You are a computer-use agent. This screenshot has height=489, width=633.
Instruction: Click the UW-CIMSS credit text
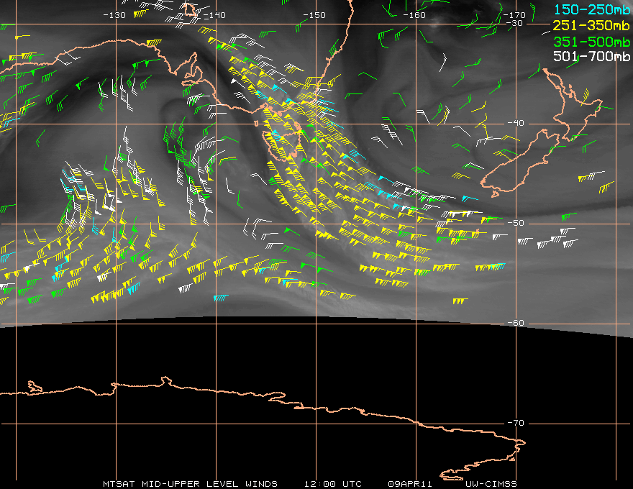point(491,484)
